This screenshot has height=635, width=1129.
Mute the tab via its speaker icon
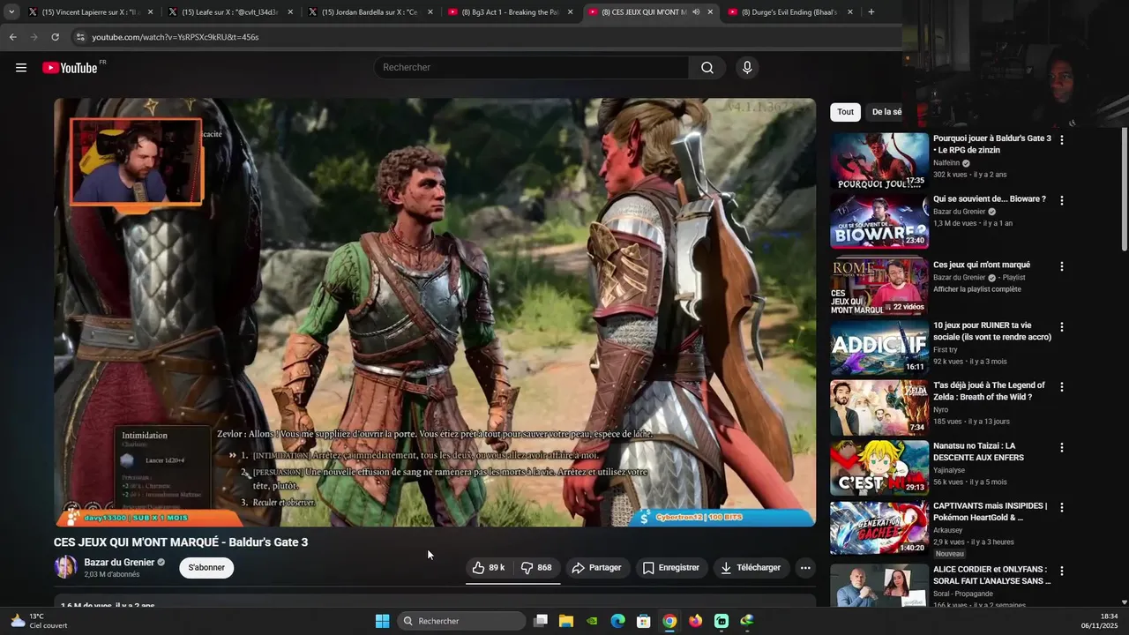(696, 12)
